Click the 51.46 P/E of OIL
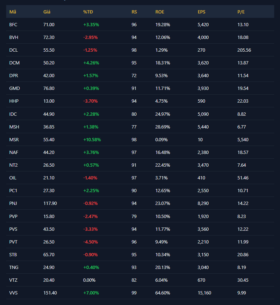 (243, 178)
